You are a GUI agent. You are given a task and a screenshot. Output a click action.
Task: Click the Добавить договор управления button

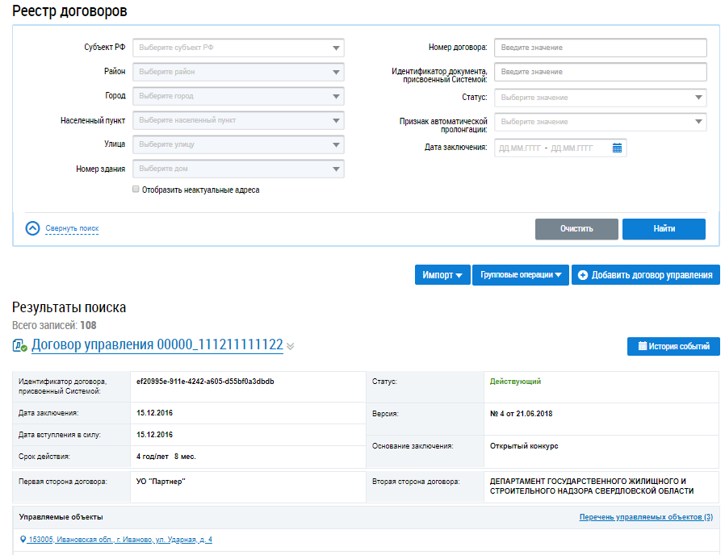click(645, 275)
